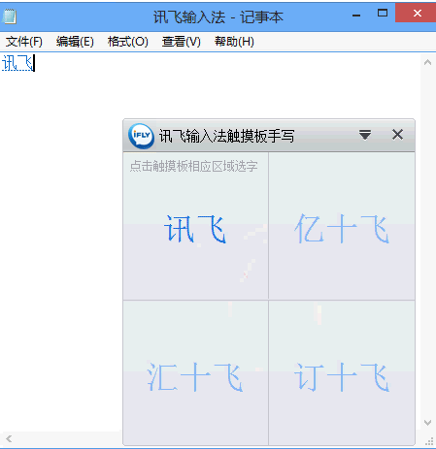Open the 编辑(E) menu

click(x=75, y=42)
